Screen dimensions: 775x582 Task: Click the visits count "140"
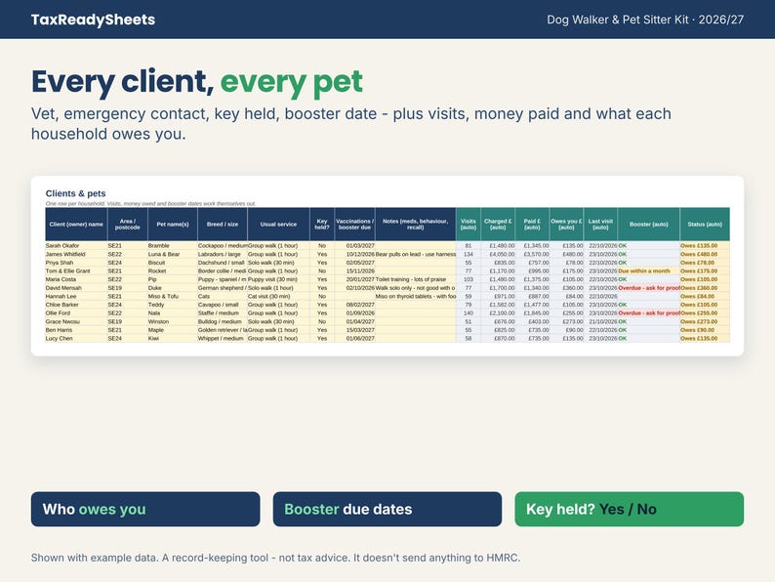pos(469,313)
